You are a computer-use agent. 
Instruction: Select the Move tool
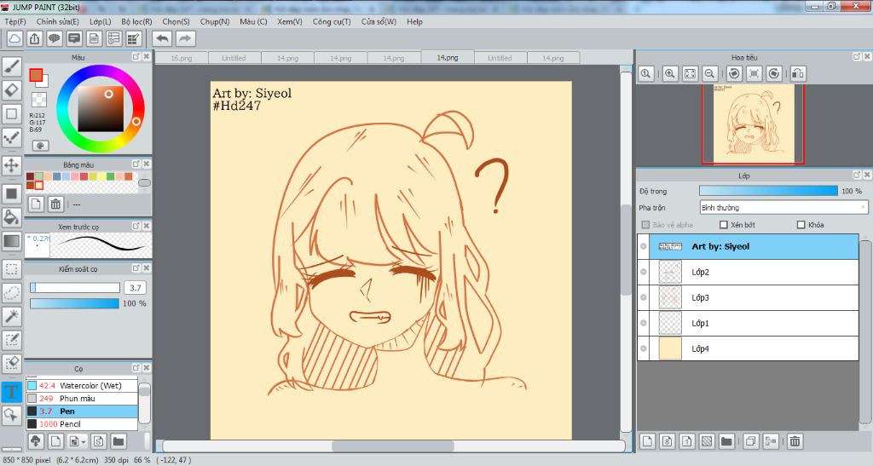(12, 165)
